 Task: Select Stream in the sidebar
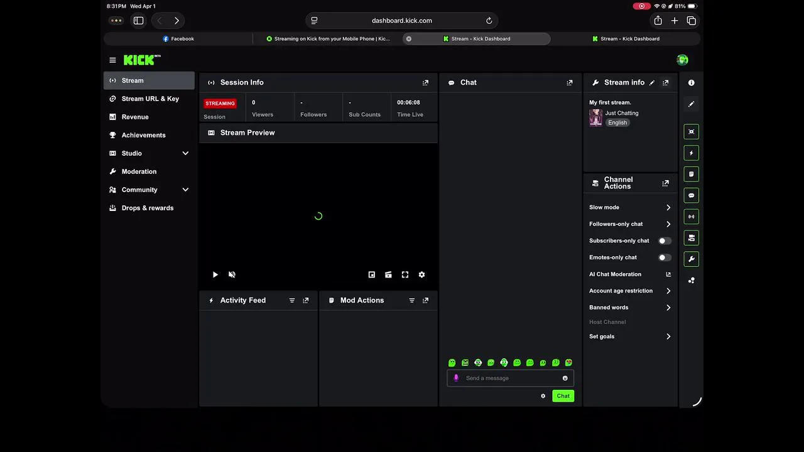149,80
